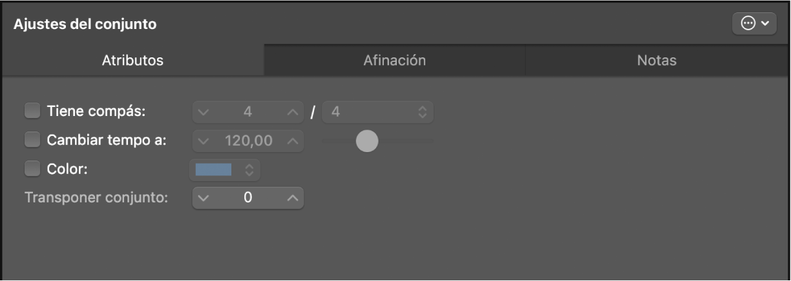
Task: Decrease the time signature numerator
Action: tap(204, 112)
